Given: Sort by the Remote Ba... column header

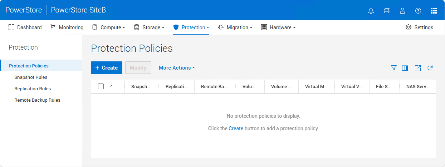Looking at the screenshot, I should tap(214, 86).
